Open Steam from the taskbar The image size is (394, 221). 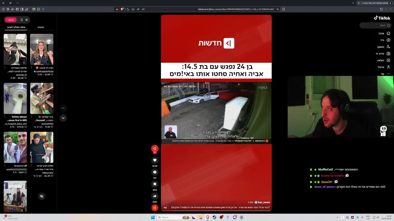(x=214, y=217)
